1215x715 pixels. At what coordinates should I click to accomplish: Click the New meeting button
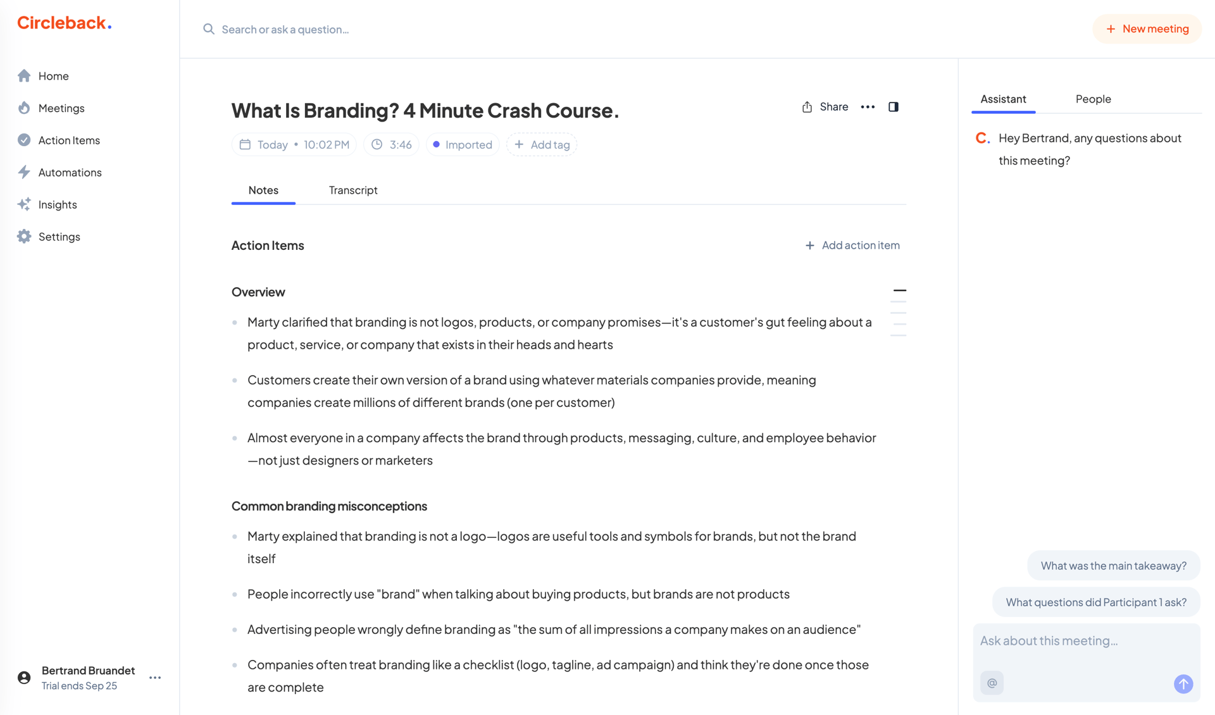click(1147, 28)
